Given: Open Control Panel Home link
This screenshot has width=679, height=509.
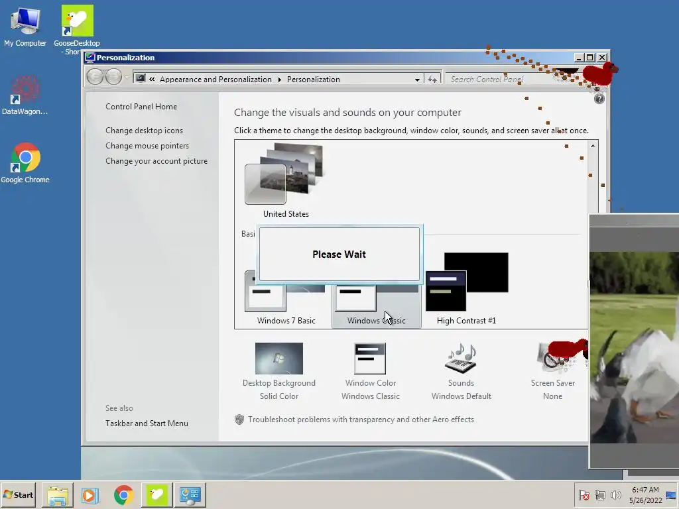Looking at the screenshot, I should click(141, 107).
